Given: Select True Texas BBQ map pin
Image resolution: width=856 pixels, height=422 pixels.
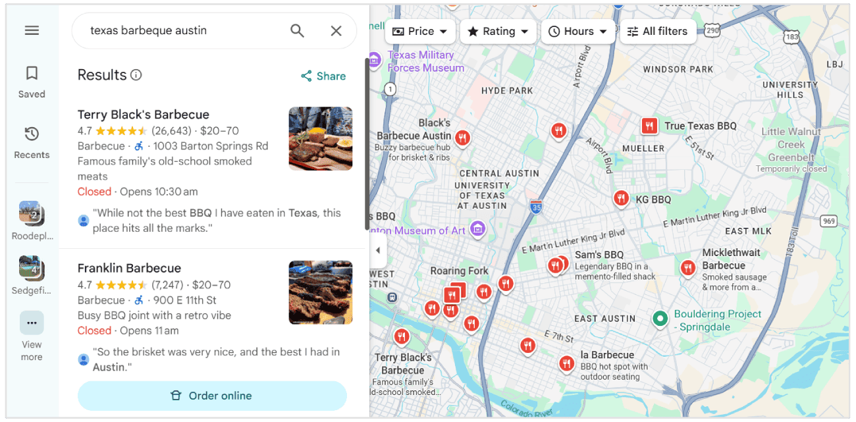Looking at the screenshot, I should point(649,126).
